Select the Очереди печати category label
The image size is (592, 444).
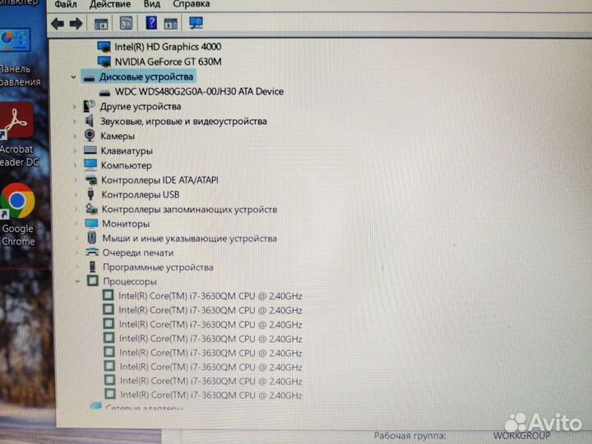pos(138,253)
